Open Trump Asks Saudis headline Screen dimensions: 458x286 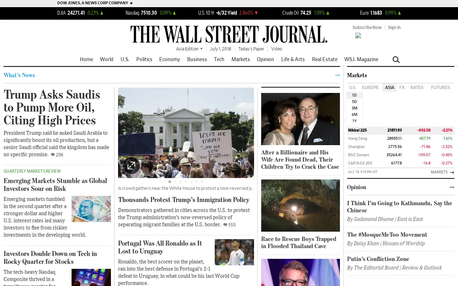tap(52, 107)
